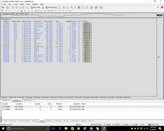Image resolution: width=164 pixels, height=131 pixels.
Task: Toggle Chart Shift icon
Action: point(87,7)
